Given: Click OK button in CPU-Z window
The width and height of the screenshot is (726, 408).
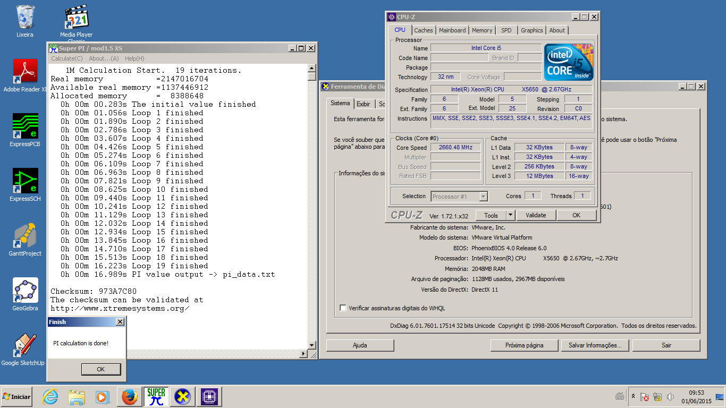Looking at the screenshot, I should [577, 215].
